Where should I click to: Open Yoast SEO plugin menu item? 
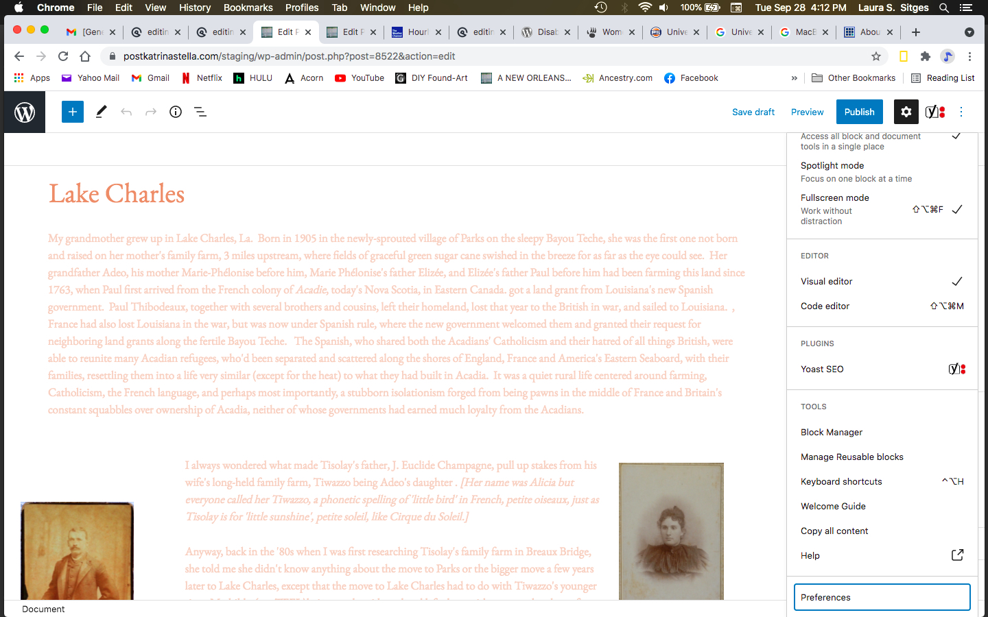[x=882, y=369]
